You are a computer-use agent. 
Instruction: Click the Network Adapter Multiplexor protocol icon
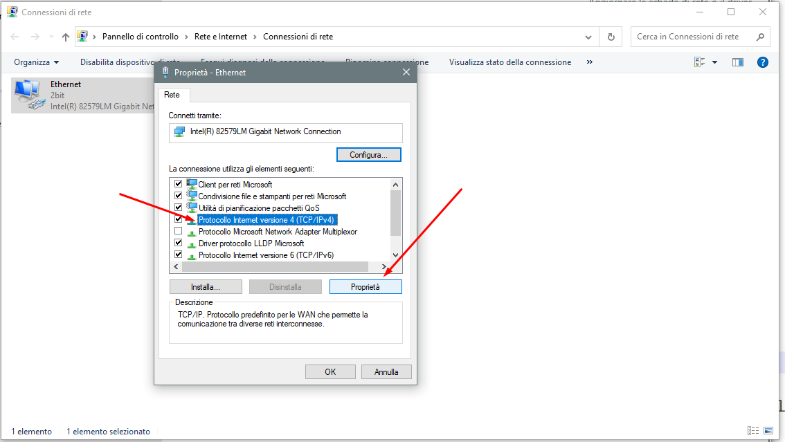pos(191,232)
